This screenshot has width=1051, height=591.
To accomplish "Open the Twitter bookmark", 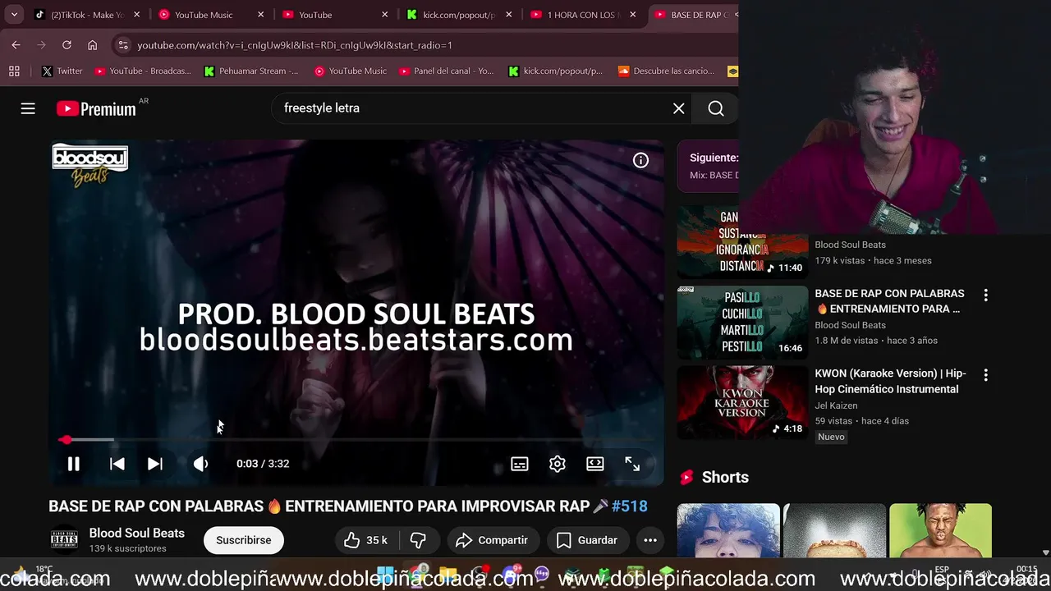I will (x=62, y=71).
